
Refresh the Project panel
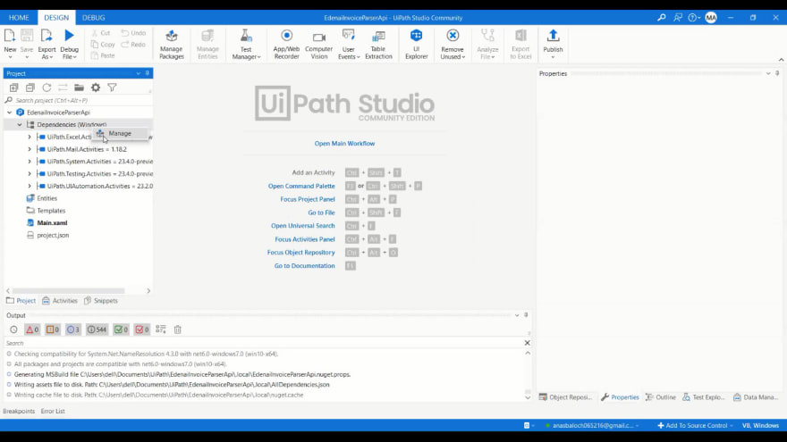point(47,88)
